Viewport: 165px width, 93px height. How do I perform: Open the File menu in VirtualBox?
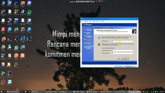tap(82, 21)
